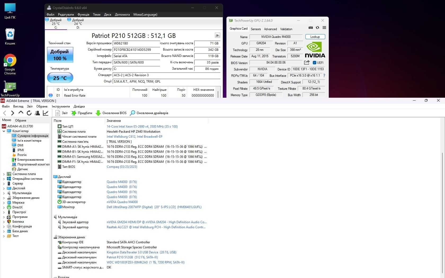The width and height of the screenshot is (445, 278).
Task: Click the GPU-Z refresh icon
Action: tap(317, 28)
